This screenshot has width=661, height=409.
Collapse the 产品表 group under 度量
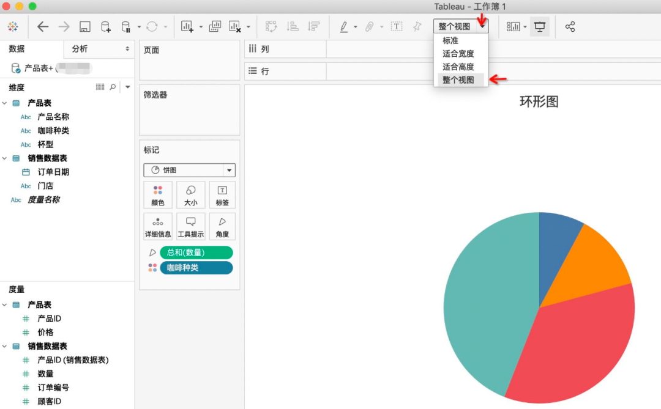click(4, 304)
